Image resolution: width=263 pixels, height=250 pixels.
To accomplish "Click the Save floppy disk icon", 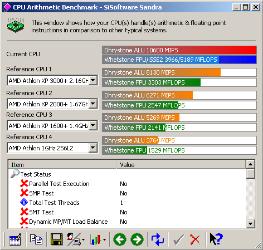I will [56, 239].
